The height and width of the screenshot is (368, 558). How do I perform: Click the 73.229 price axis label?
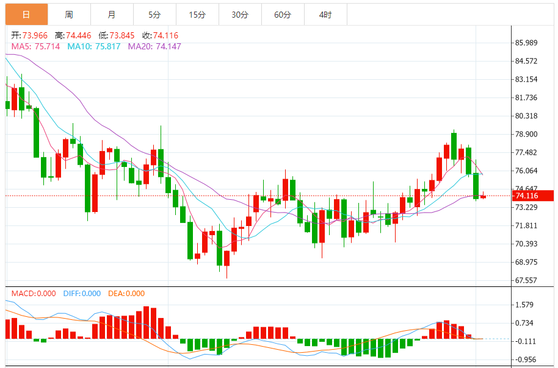[526, 207]
